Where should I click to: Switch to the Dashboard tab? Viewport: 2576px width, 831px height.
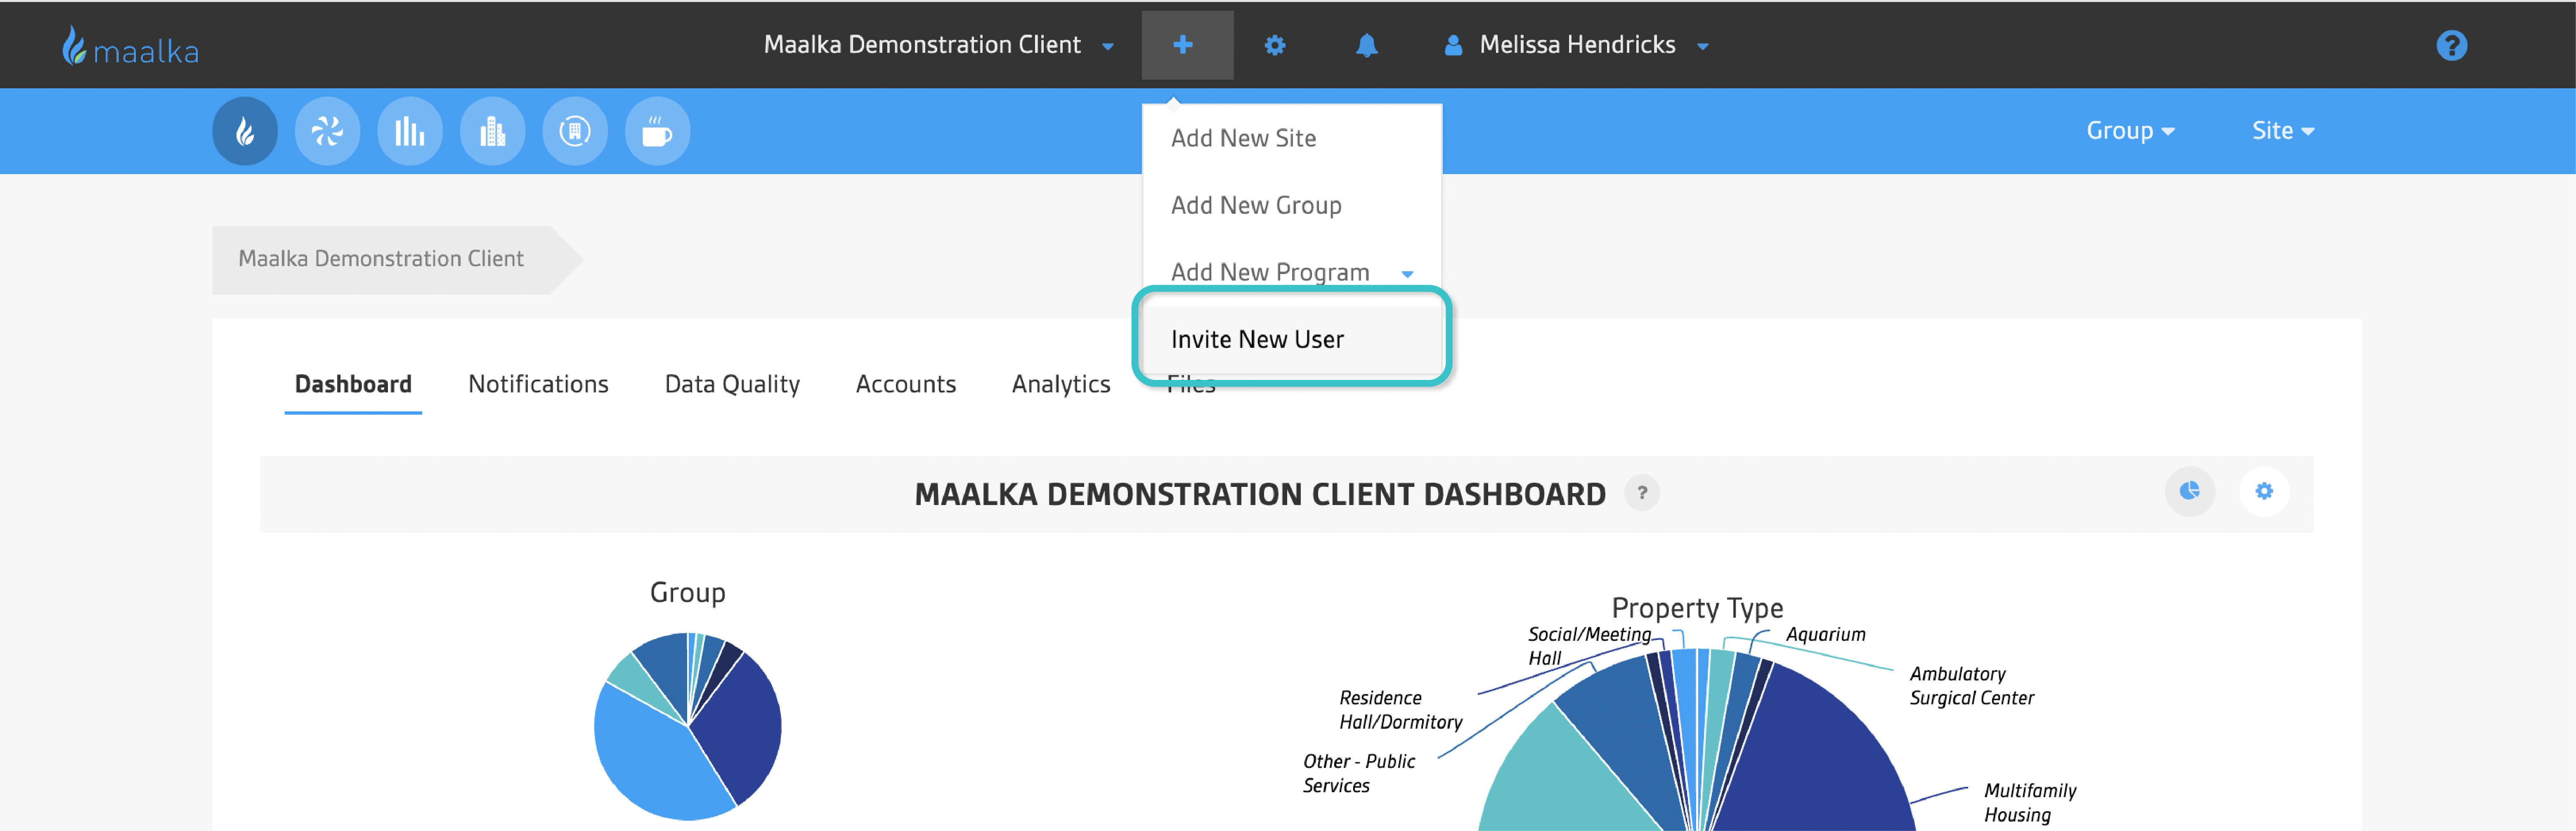353,384
